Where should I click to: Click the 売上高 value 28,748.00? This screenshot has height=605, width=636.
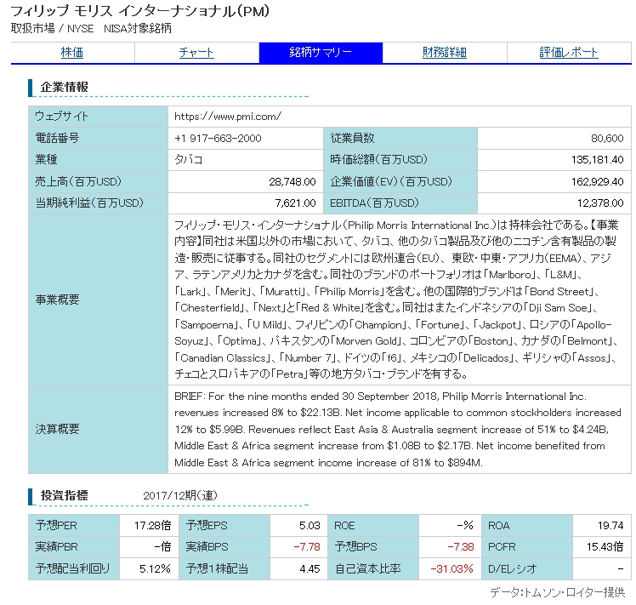[x=292, y=182]
